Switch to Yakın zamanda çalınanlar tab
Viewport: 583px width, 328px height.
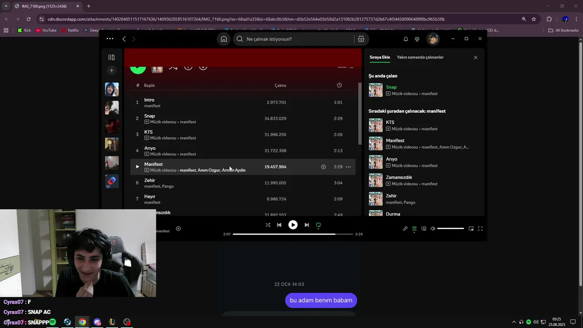[x=420, y=57]
